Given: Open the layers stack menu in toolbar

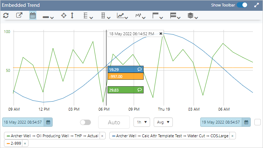Looking at the screenshot, I should point(193,16).
